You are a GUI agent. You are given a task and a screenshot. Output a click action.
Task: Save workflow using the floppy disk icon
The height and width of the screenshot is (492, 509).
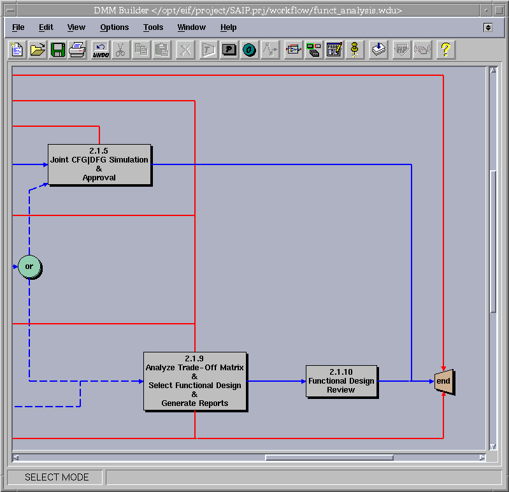(x=58, y=50)
